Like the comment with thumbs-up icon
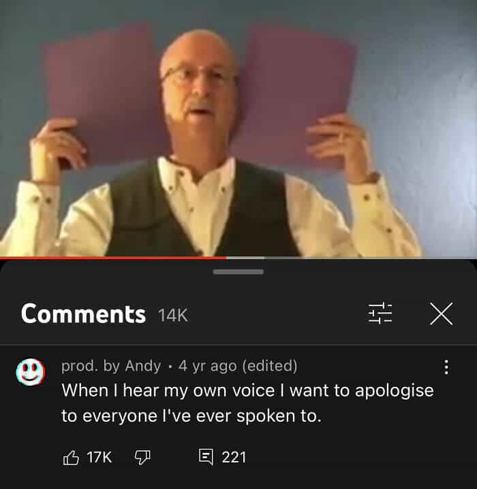 coord(71,458)
